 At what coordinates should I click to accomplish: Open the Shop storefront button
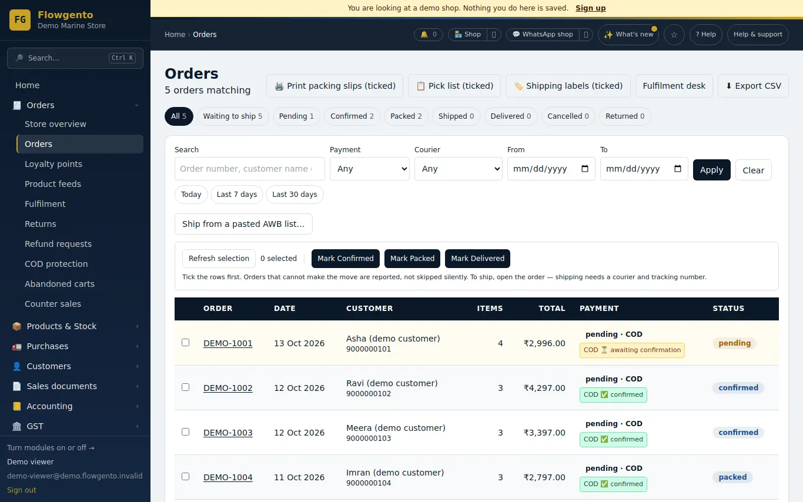[467, 35]
